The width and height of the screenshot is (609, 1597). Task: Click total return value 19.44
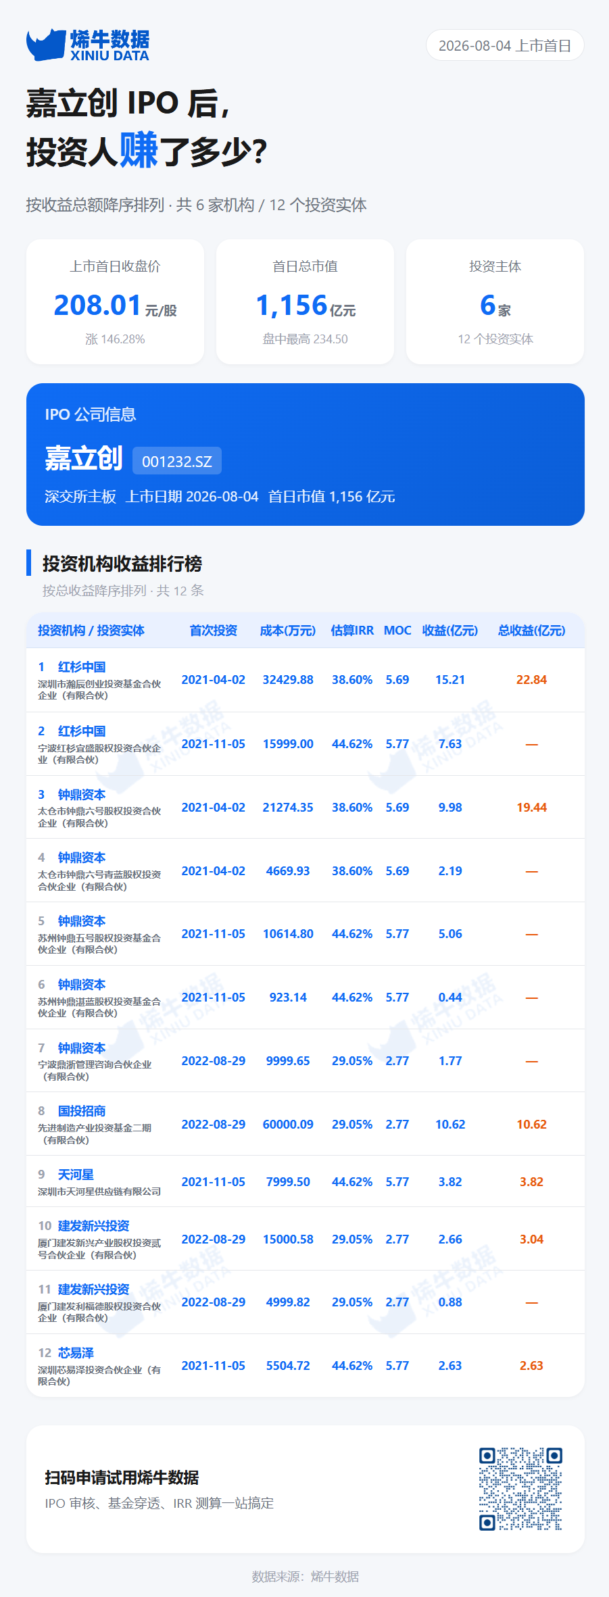coord(531,808)
